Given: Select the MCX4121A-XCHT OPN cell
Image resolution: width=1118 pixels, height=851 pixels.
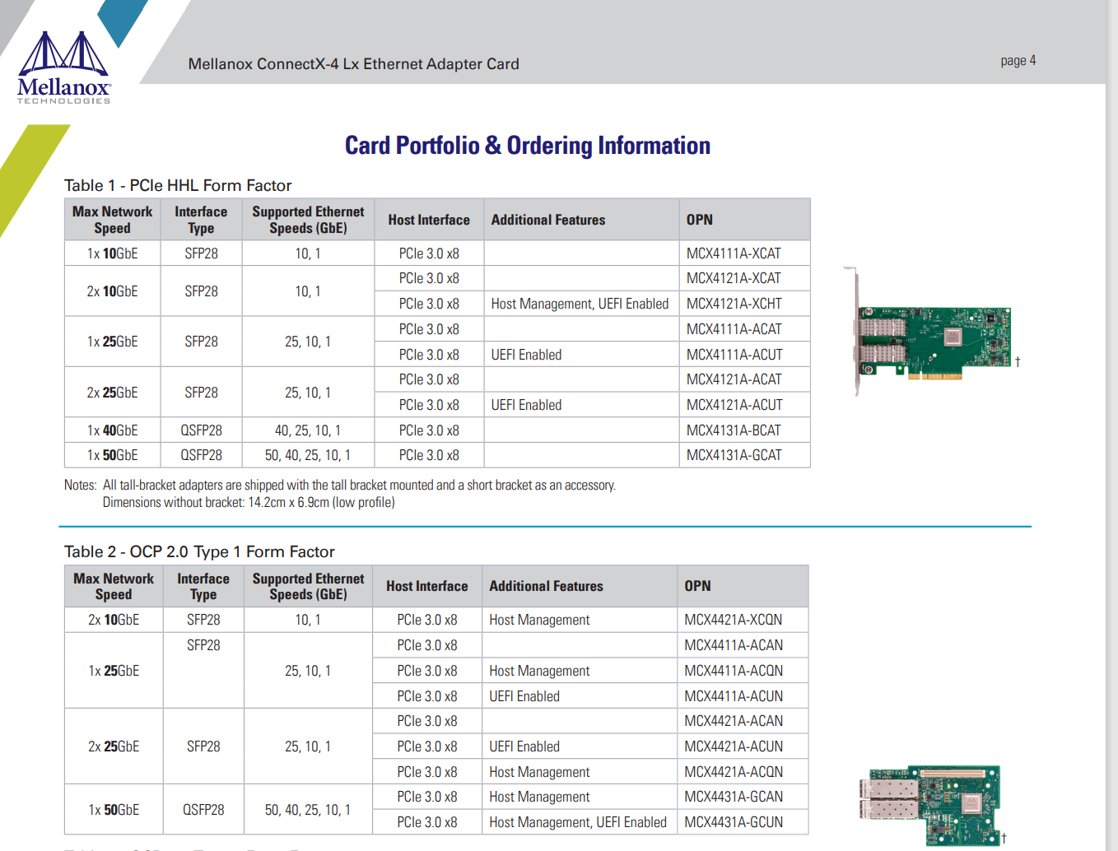Looking at the screenshot, I should tap(734, 304).
